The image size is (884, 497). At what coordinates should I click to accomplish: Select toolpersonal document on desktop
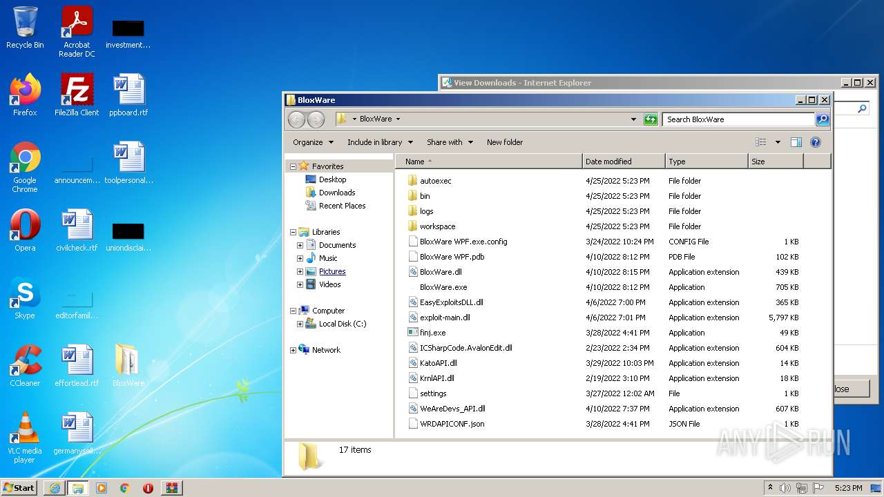tap(128, 163)
